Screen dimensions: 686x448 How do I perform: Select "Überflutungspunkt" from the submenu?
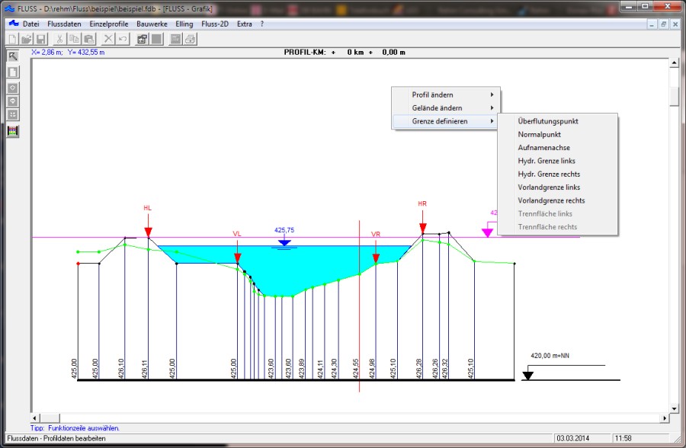coord(548,121)
